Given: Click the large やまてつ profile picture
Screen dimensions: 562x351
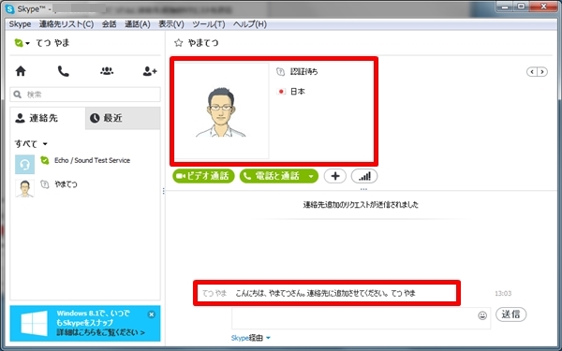Looking at the screenshot, I should [x=221, y=111].
